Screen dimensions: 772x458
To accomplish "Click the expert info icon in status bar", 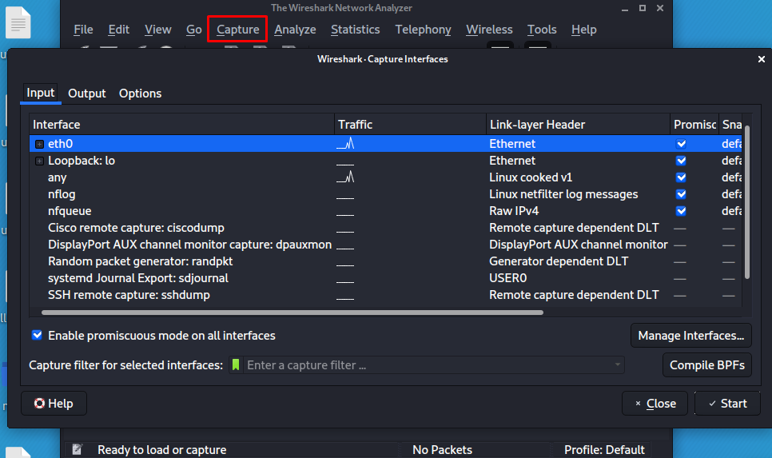I will coord(77,449).
